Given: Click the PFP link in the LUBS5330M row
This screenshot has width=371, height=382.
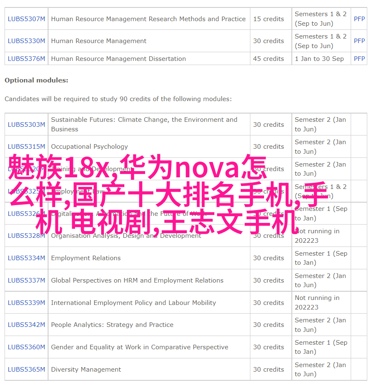Looking at the screenshot, I should tap(359, 41).
